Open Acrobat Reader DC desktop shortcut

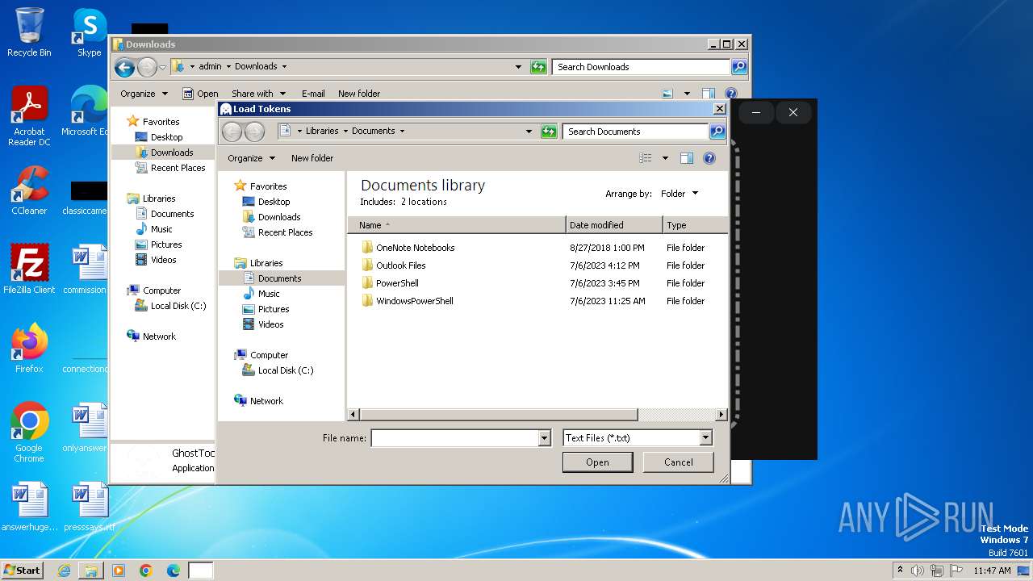click(x=29, y=116)
